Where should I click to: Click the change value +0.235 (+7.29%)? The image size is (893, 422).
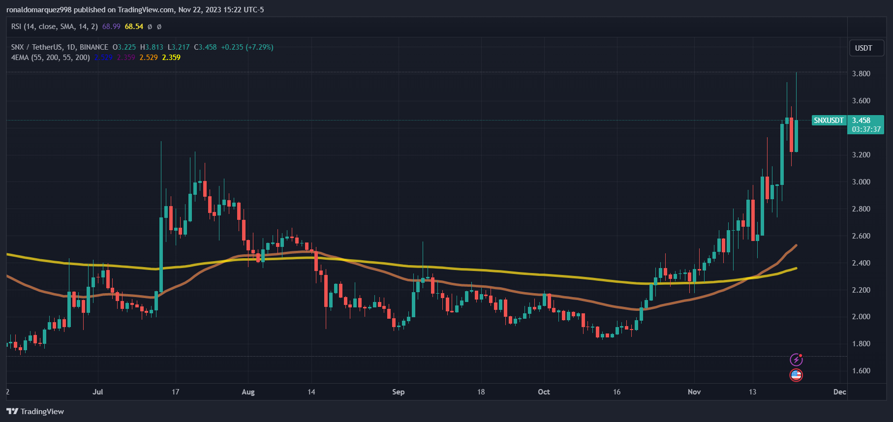coord(247,47)
